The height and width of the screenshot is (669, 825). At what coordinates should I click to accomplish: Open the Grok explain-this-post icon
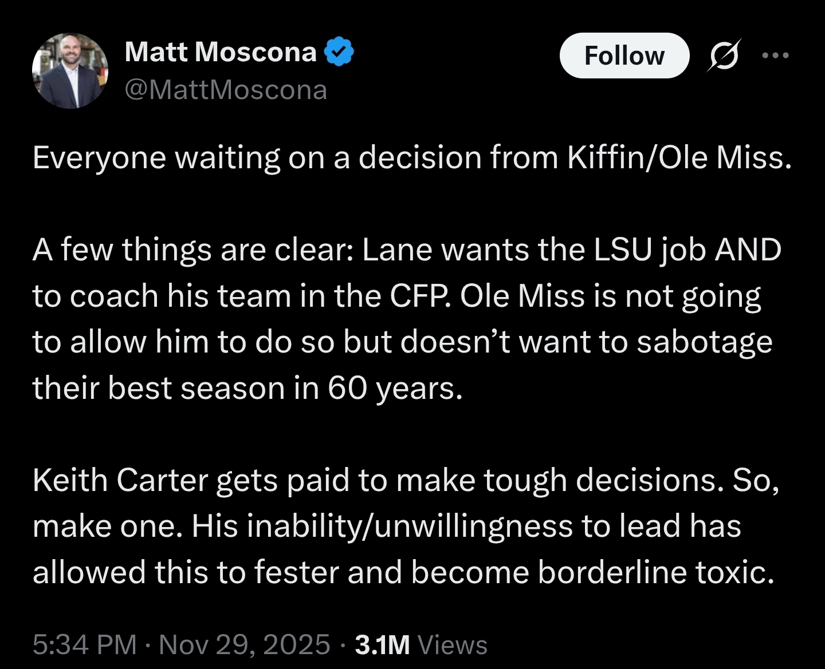tap(724, 56)
